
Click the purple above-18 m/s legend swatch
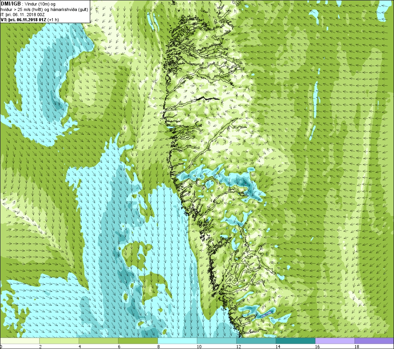[374, 341]
